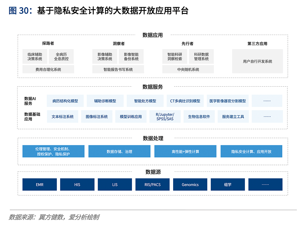Click the 洞察者 heading
The image size is (306, 231).
119,44
